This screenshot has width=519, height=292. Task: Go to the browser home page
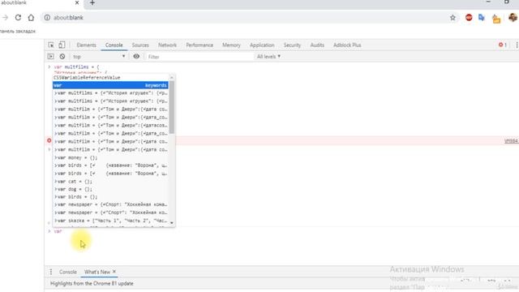coord(31,18)
